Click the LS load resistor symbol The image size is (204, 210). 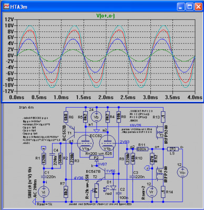coord(173,149)
